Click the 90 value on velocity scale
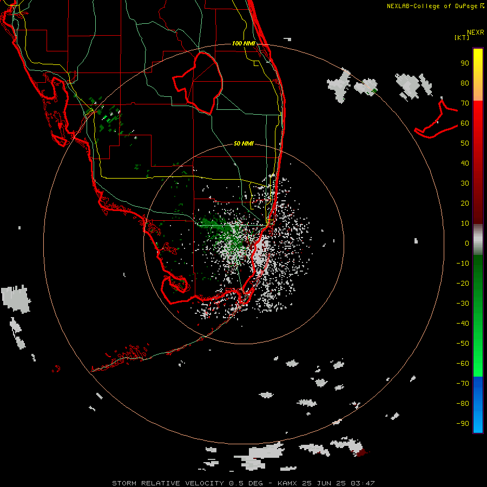Screen dimensions: 487x487 [x=465, y=63]
